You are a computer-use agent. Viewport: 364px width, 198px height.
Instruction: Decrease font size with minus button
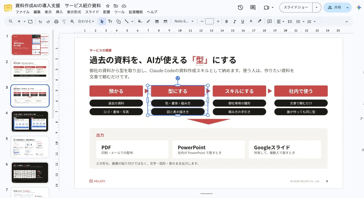tap(202, 21)
